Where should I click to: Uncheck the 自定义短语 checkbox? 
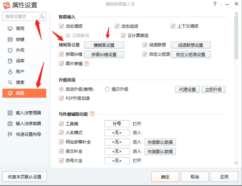(145, 54)
